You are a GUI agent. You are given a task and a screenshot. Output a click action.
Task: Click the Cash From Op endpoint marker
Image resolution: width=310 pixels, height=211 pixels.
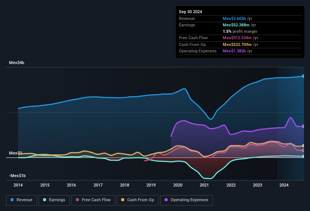point(304,146)
